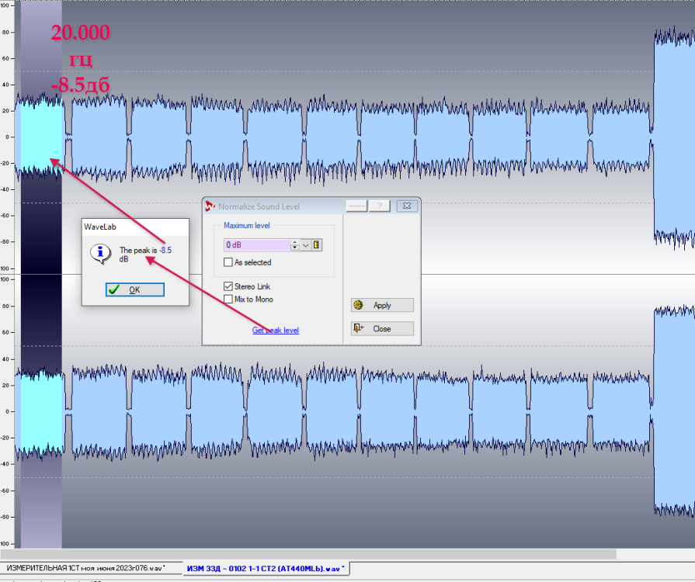Click the Maximum level spinner arrows

pos(295,245)
